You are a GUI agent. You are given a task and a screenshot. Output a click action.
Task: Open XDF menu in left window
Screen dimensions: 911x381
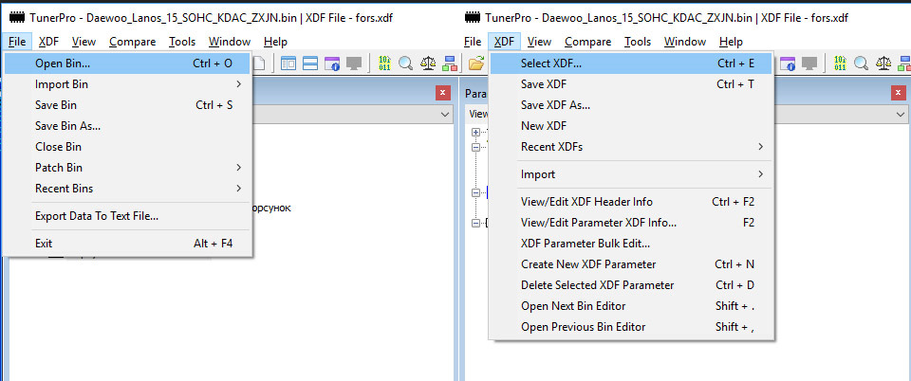48,42
